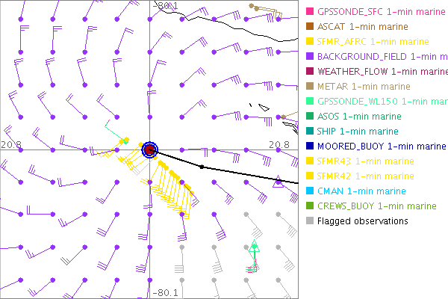The image size is (448, 299).
Task: Click the hurricane center marker on the map
Action: point(150,150)
